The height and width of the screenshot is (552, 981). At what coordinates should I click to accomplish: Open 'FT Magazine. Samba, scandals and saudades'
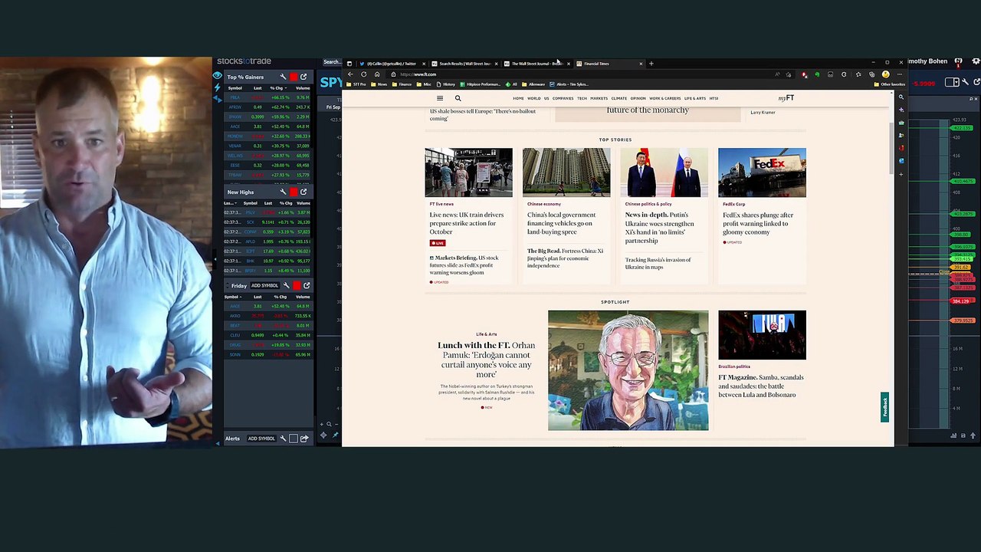pos(760,386)
